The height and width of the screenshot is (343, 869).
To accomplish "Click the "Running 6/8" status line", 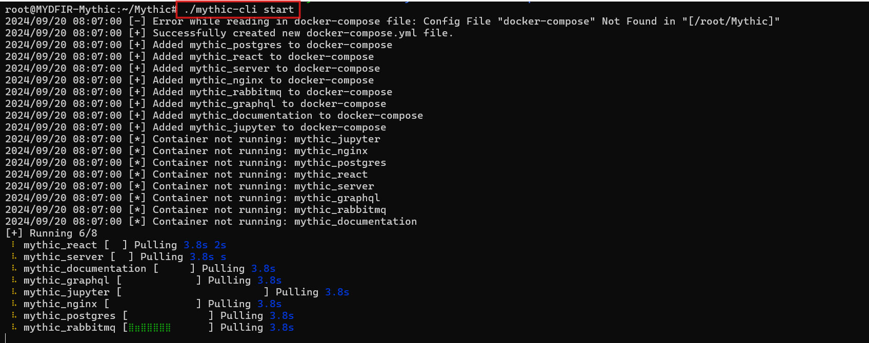I will tap(51, 233).
